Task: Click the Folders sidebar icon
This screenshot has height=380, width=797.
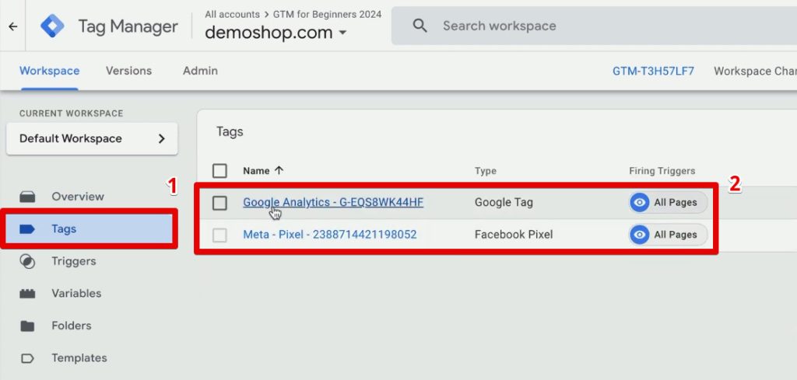Action: 27,326
